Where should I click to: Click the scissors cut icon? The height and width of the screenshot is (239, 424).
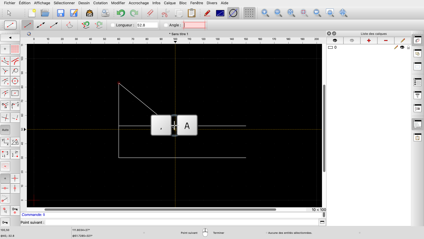click(x=165, y=13)
